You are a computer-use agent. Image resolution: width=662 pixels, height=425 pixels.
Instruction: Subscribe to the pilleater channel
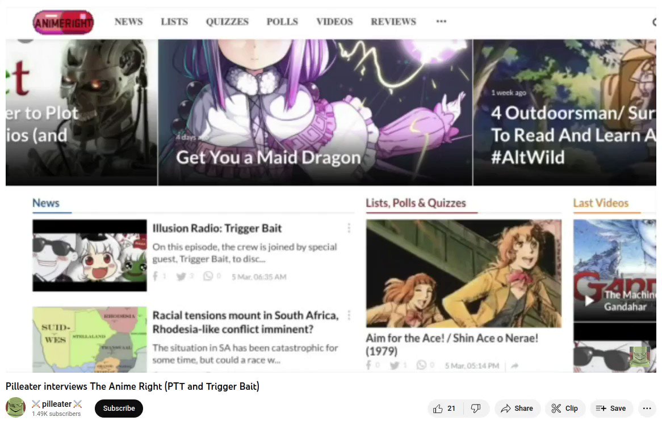click(119, 409)
